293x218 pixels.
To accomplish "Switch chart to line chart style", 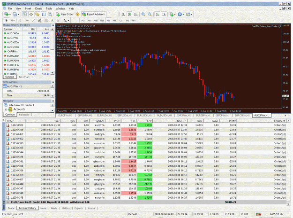I will 136,14.
